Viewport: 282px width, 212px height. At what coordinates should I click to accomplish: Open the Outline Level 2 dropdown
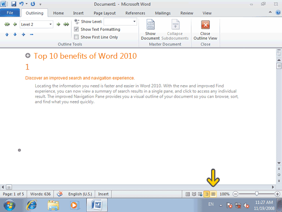(x=51, y=24)
